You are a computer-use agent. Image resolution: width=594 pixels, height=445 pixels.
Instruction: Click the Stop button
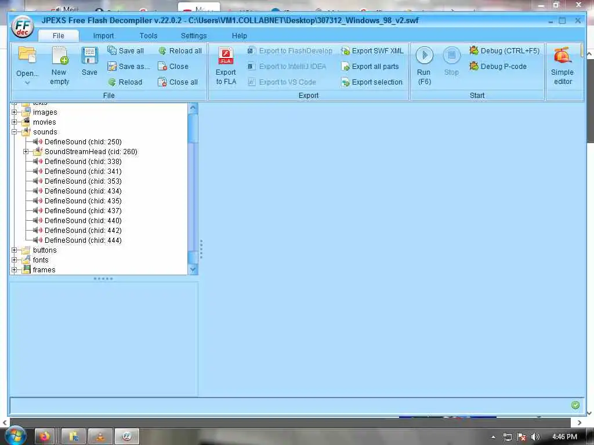tap(451, 61)
